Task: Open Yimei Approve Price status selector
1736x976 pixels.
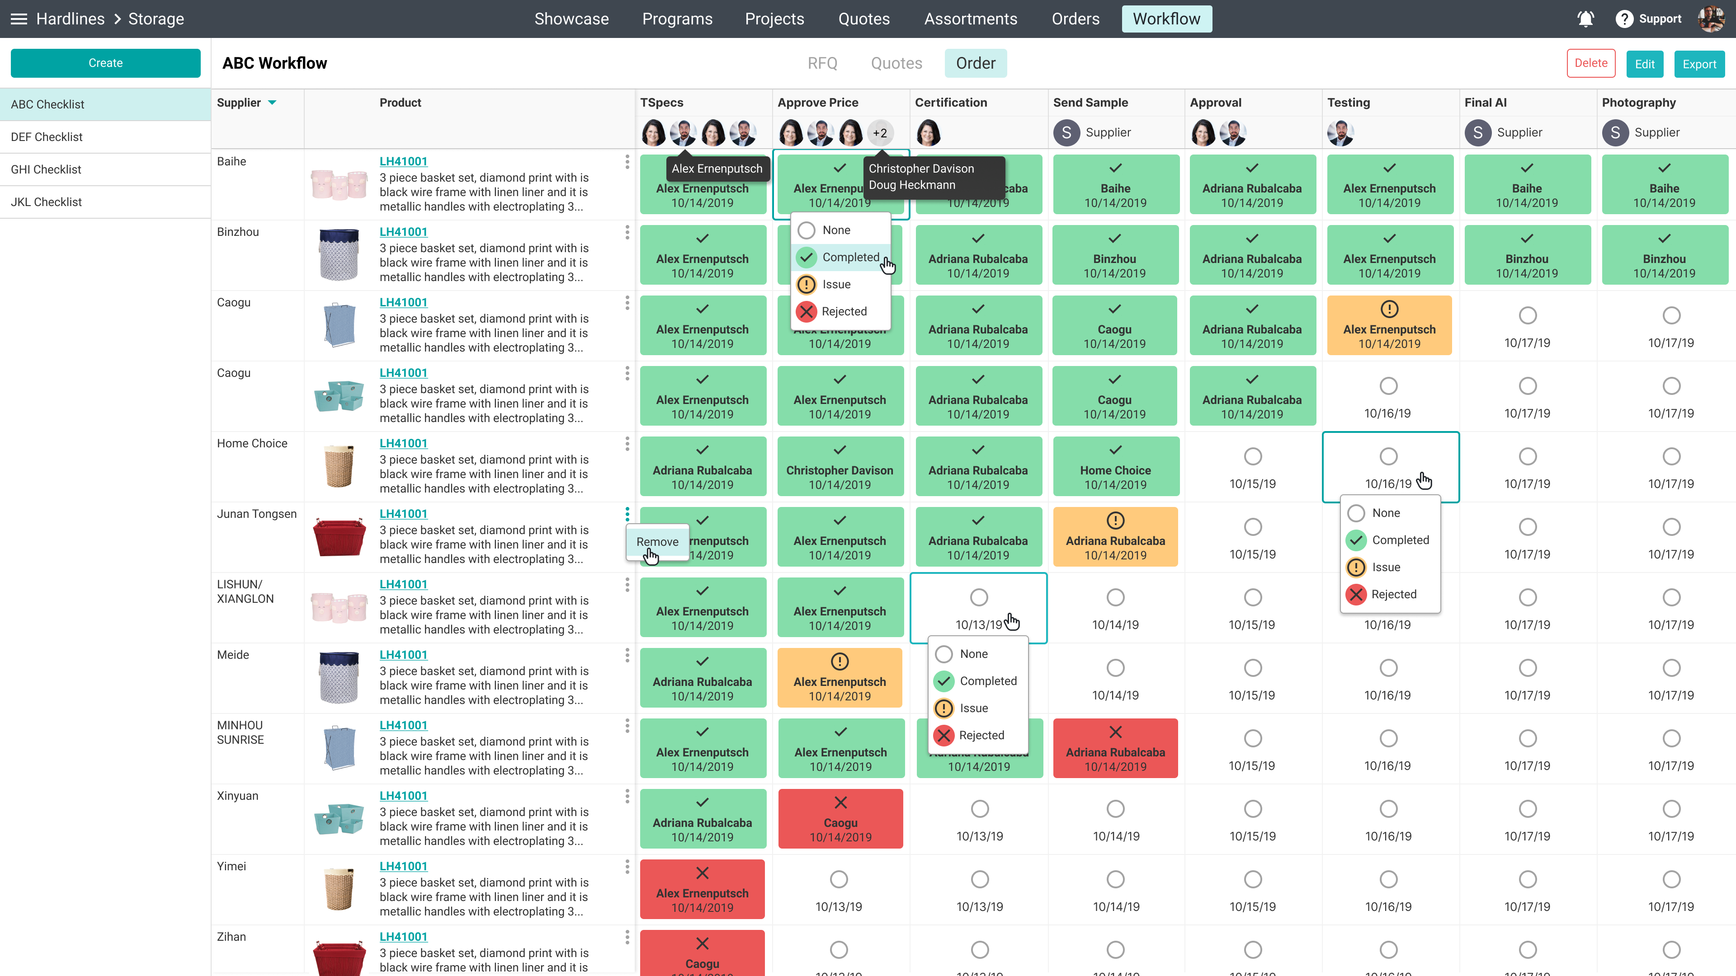Action: pos(838,879)
